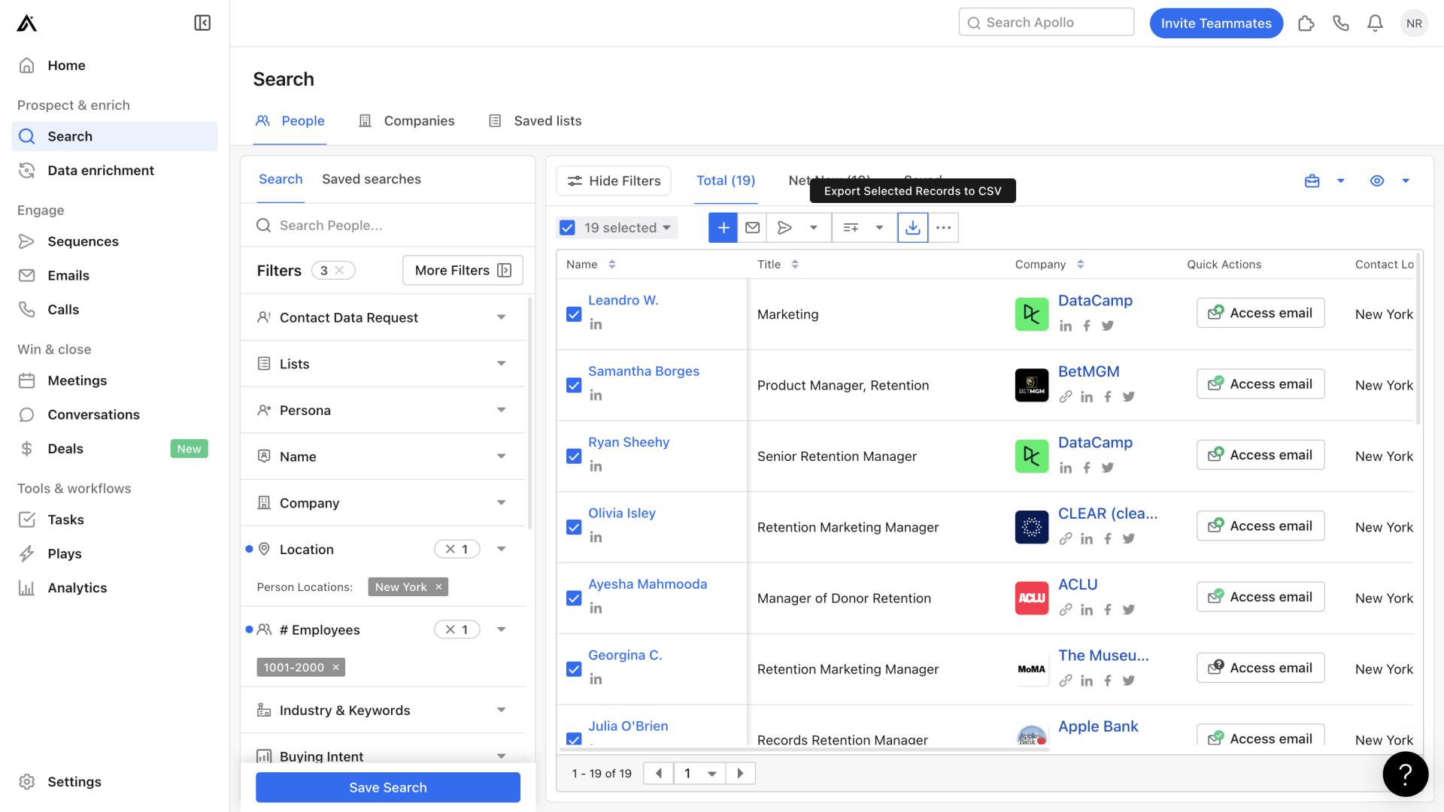
Task: Collapse the sidebar with the panel icon
Action: (202, 23)
